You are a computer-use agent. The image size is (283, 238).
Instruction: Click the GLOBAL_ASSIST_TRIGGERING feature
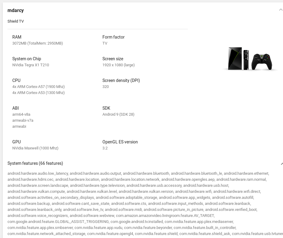(58, 221)
